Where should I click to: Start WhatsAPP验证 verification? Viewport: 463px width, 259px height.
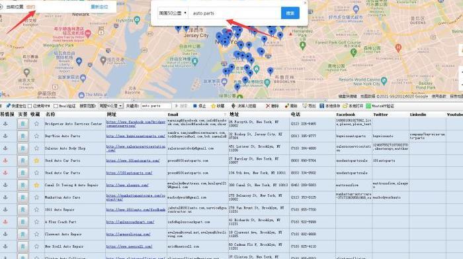click(380, 106)
